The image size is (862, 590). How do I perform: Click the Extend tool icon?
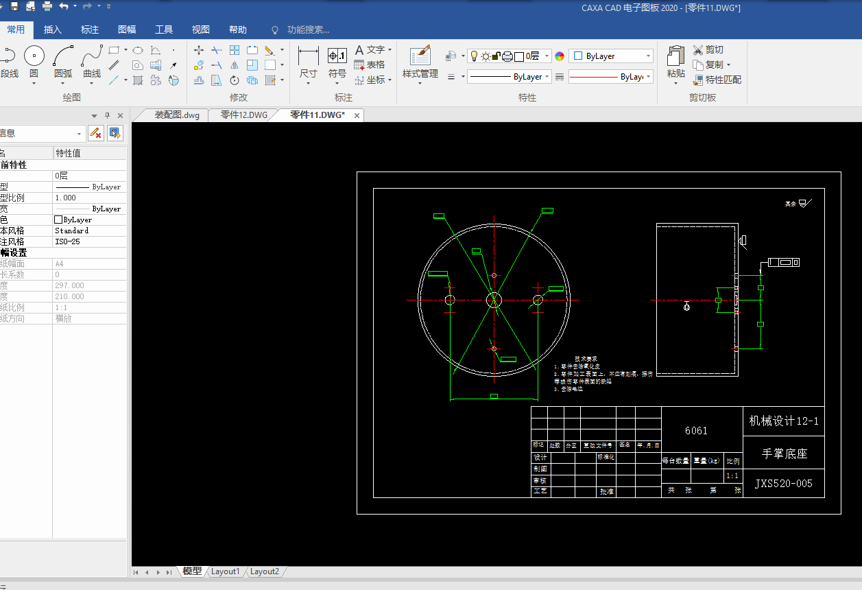pos(217,64)
